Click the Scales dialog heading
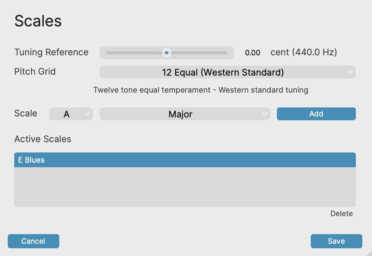 coord(38,21)
